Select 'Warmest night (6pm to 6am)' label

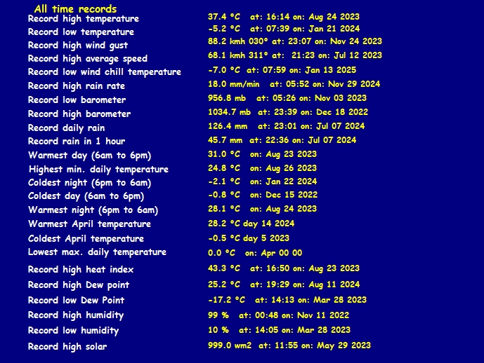coord(93,210)
